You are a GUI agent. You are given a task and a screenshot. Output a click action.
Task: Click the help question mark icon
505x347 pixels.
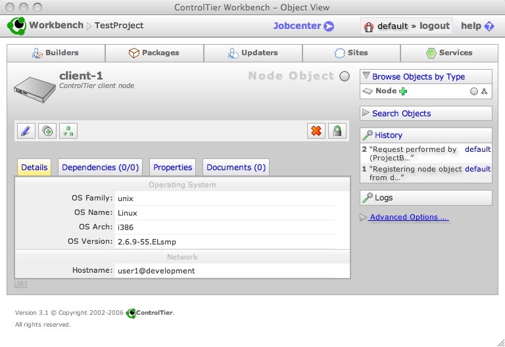pyautogui.click(x=489, y=26)
